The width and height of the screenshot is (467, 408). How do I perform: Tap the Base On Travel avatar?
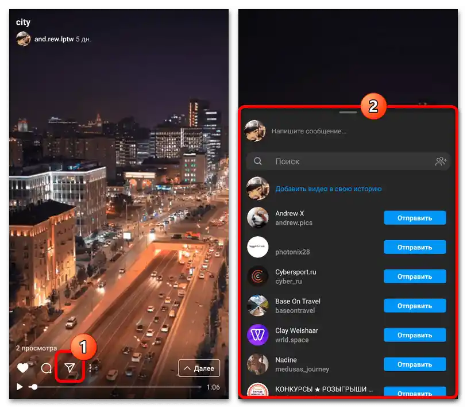(x=257, y=306)
